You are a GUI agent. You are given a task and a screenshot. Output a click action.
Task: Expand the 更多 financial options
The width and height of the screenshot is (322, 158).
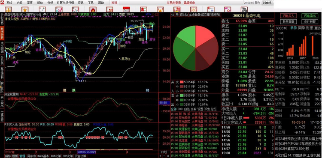pyautogui.click(x=317, y=28)
